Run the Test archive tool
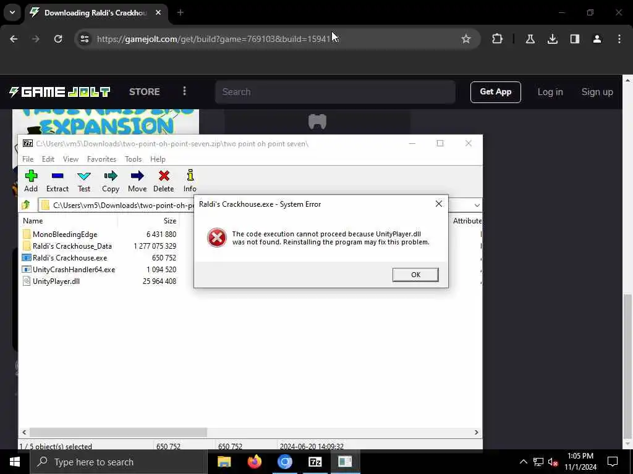The width and height of the screenshot is (633, 474). tap(84, 181)
